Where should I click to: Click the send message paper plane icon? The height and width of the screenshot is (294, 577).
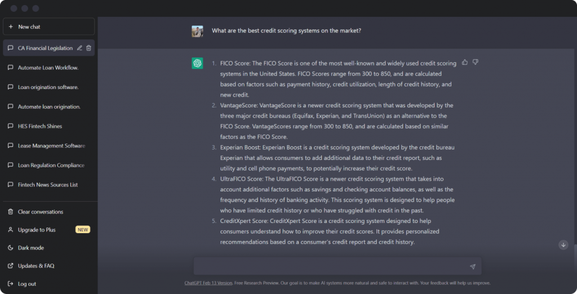pos(473,266)
